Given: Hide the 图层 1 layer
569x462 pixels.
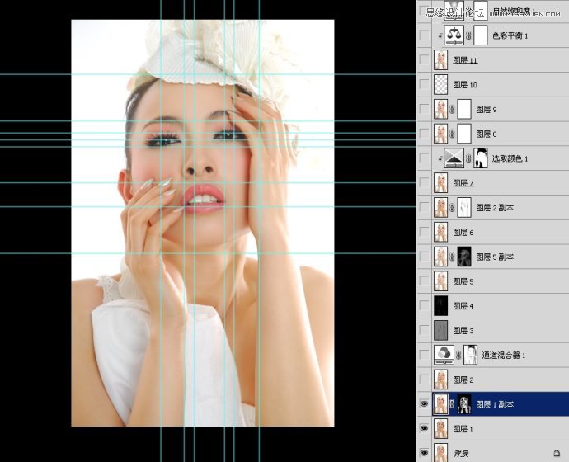Looking at the screenshot, I should (424, 429).
